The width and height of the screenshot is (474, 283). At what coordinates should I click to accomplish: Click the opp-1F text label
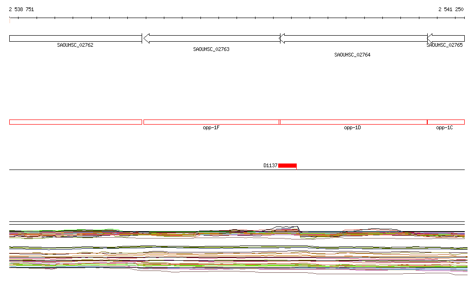click(x=211, y=128)
